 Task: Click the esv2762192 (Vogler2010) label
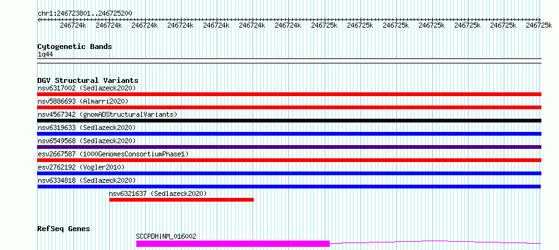81,167
